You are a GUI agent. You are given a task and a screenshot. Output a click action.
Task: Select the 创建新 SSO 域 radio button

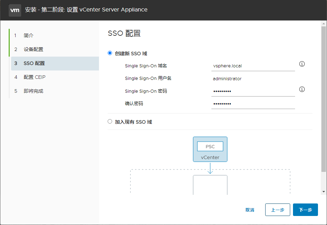click(110, 53)
